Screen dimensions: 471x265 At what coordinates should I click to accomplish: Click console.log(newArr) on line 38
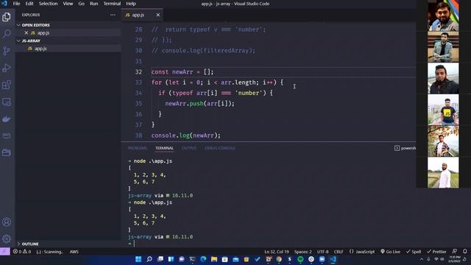pyautogui.click(x=186, y=135)
